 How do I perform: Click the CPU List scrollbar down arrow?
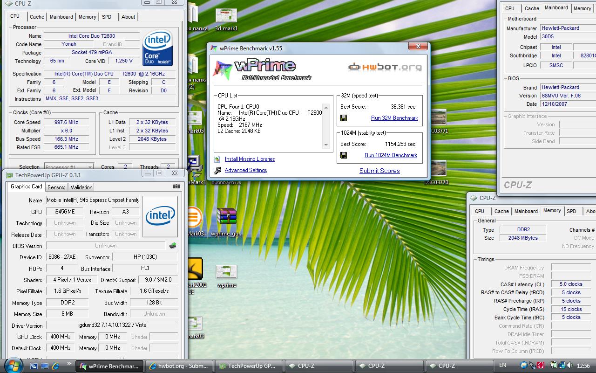coord(326,145)
